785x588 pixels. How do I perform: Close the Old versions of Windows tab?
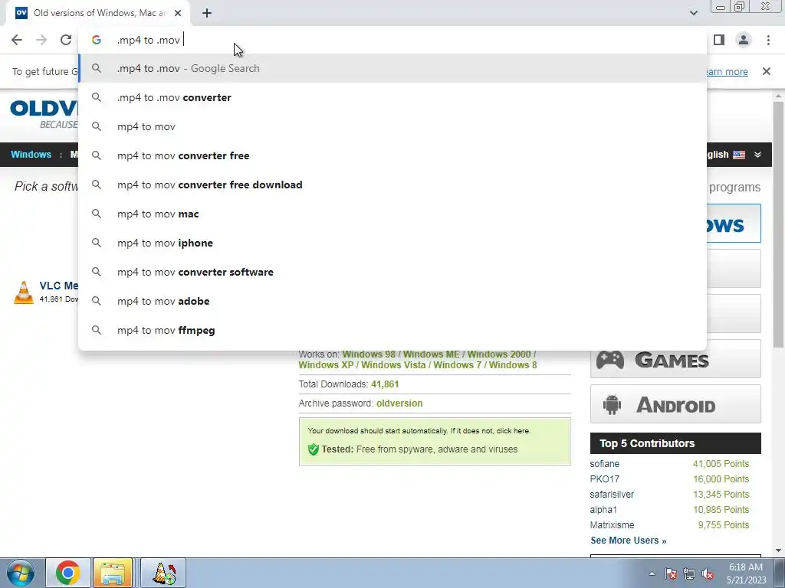pyautogui.click(x=178, y=13)
